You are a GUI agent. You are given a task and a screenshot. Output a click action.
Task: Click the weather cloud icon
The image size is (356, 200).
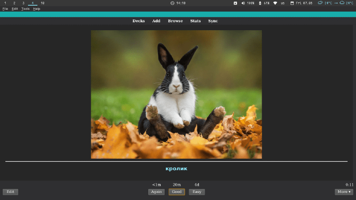pos(320,3)
